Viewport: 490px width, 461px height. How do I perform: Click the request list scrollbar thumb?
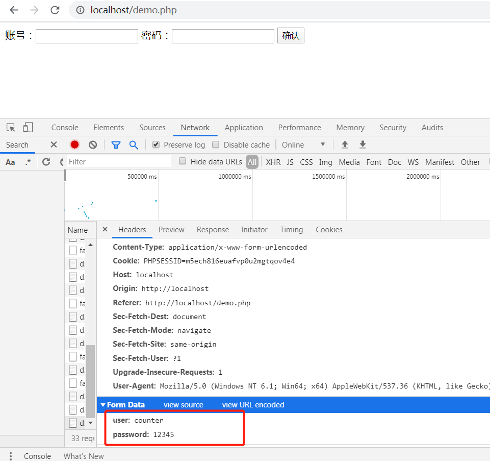pos(90,381)
